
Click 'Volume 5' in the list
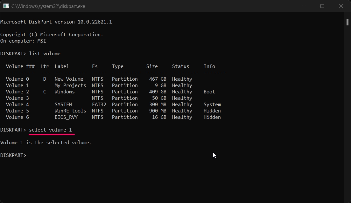18,111
